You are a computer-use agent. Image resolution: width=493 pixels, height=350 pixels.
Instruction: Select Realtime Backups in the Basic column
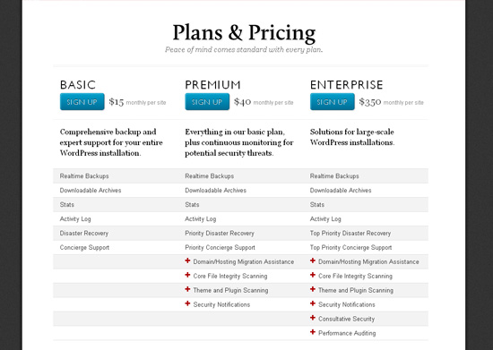pos(84,176)
